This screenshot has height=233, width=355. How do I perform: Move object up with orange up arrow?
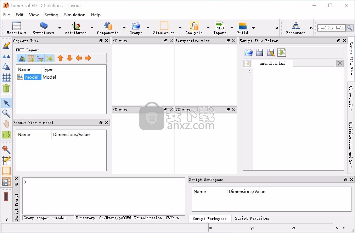[60, 58]
